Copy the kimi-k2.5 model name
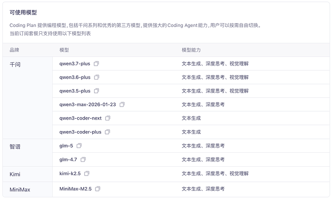Viewport: 333px width, 200px height. pos(87,173)
